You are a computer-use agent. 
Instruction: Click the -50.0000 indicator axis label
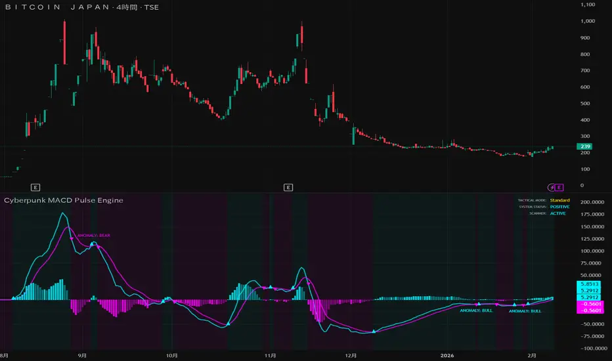(x=591, y=324)
